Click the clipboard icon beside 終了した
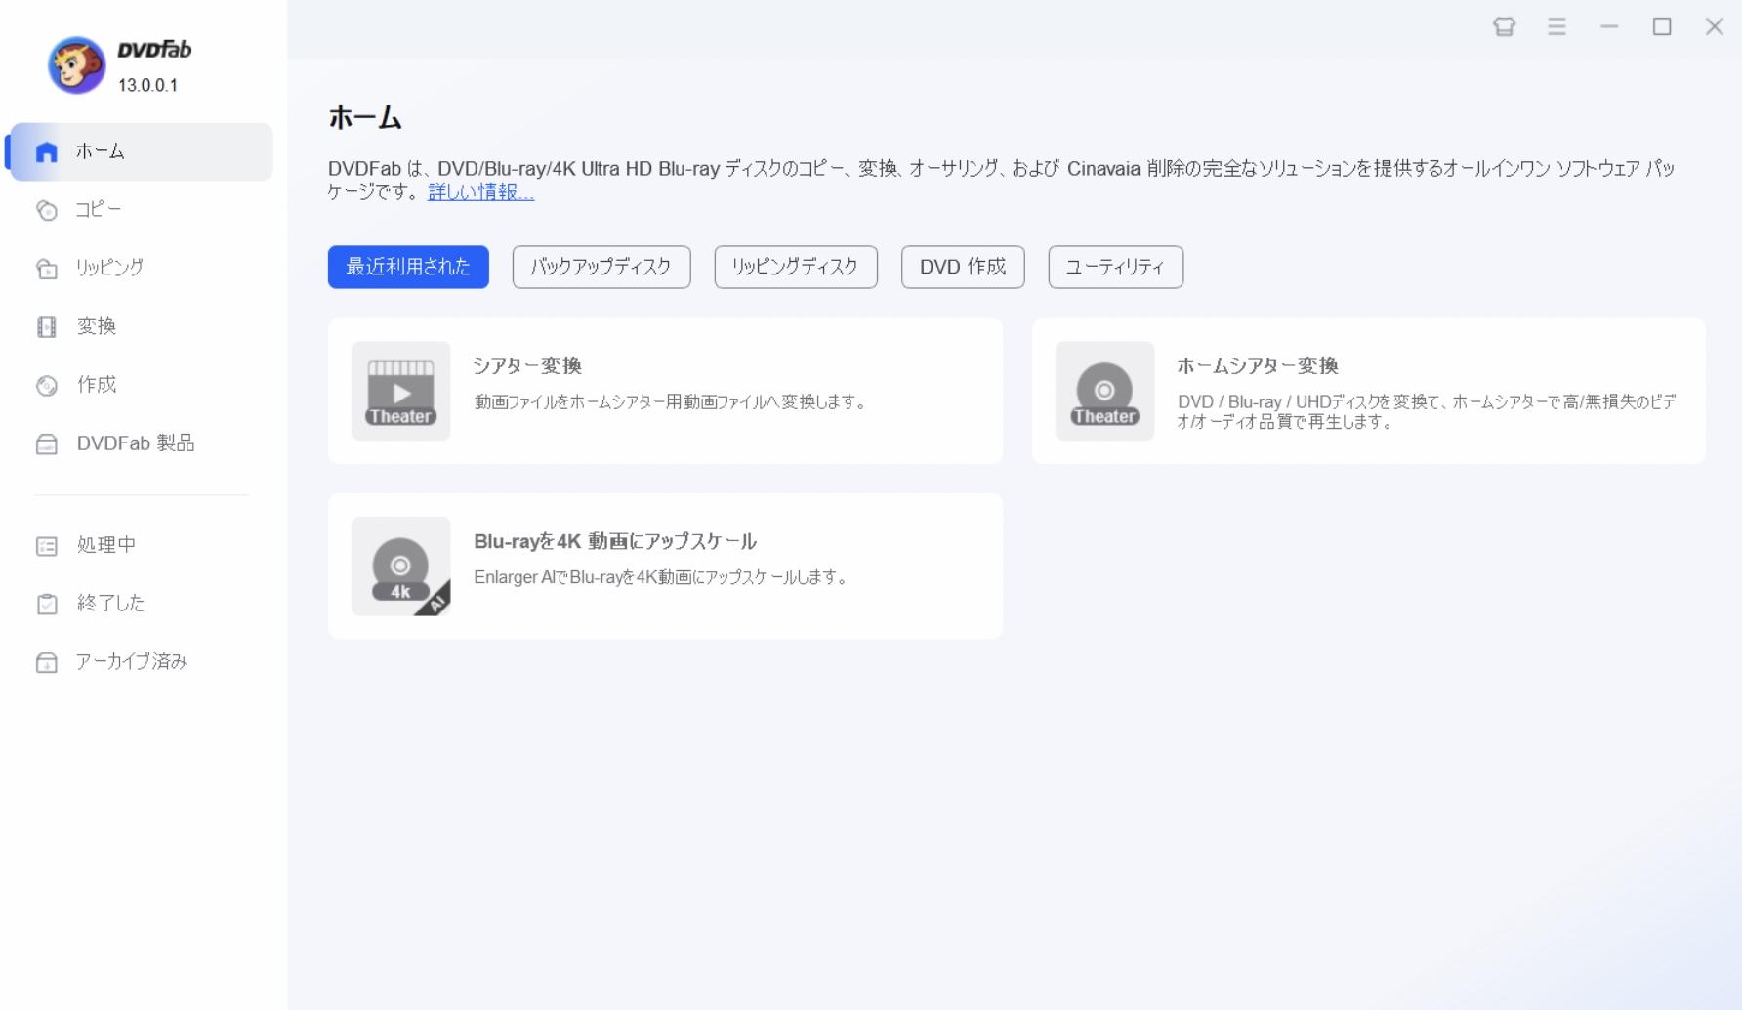The width and height of the screenshot is (1742, 1010). coord(46,605)
